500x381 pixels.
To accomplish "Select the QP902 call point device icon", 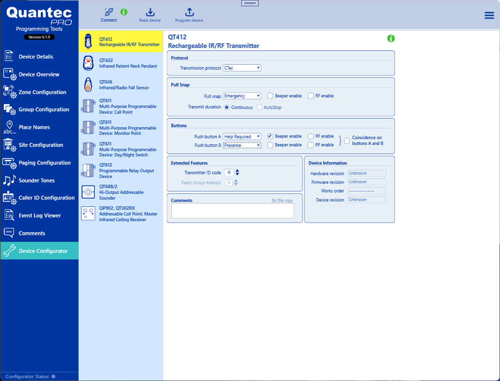I will click(x=88, y=213).
